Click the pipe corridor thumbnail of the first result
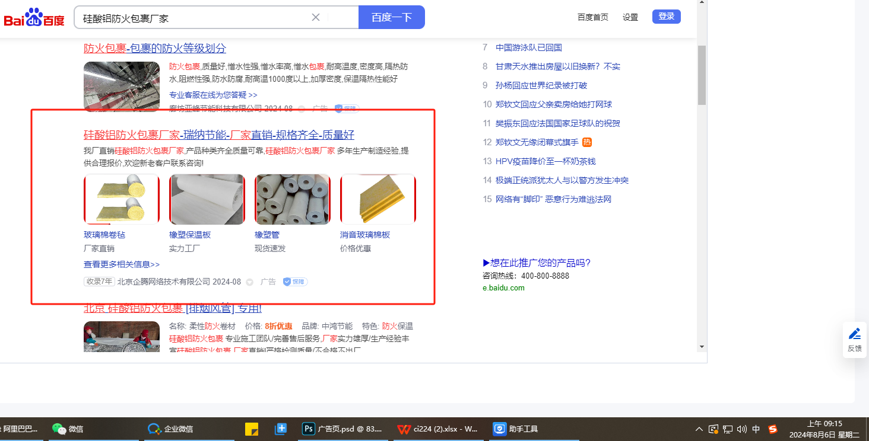This screenshot has width=869, height=441. pos(122,87)
